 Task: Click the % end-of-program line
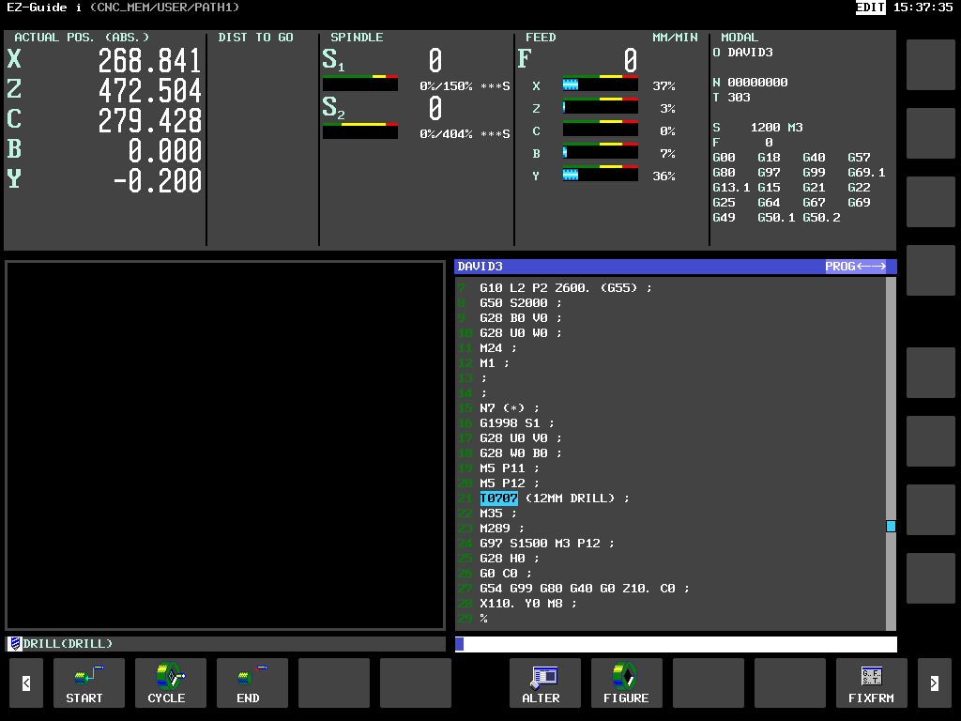(x=483, y=619)
